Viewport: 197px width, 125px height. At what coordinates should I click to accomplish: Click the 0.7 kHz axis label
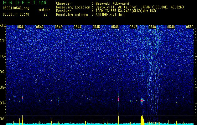[3, 103]
